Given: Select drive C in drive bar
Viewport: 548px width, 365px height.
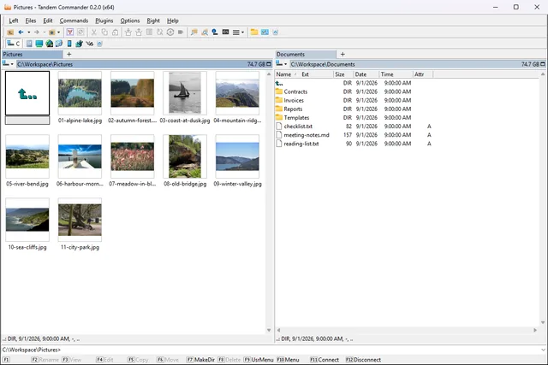Looking at the screenshot, I should pos(14,44).
